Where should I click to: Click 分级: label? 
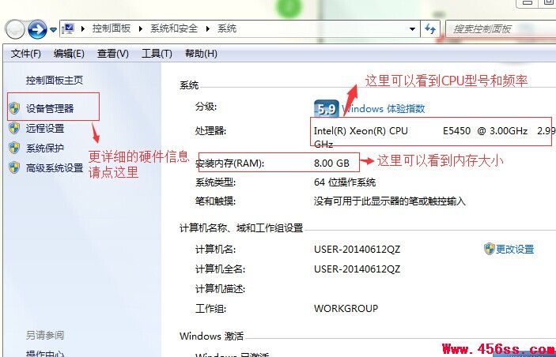point(206,107)
